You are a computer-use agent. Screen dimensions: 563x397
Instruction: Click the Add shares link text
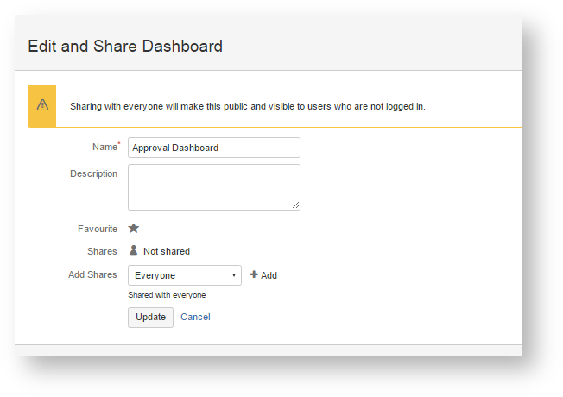pos(269,275)
